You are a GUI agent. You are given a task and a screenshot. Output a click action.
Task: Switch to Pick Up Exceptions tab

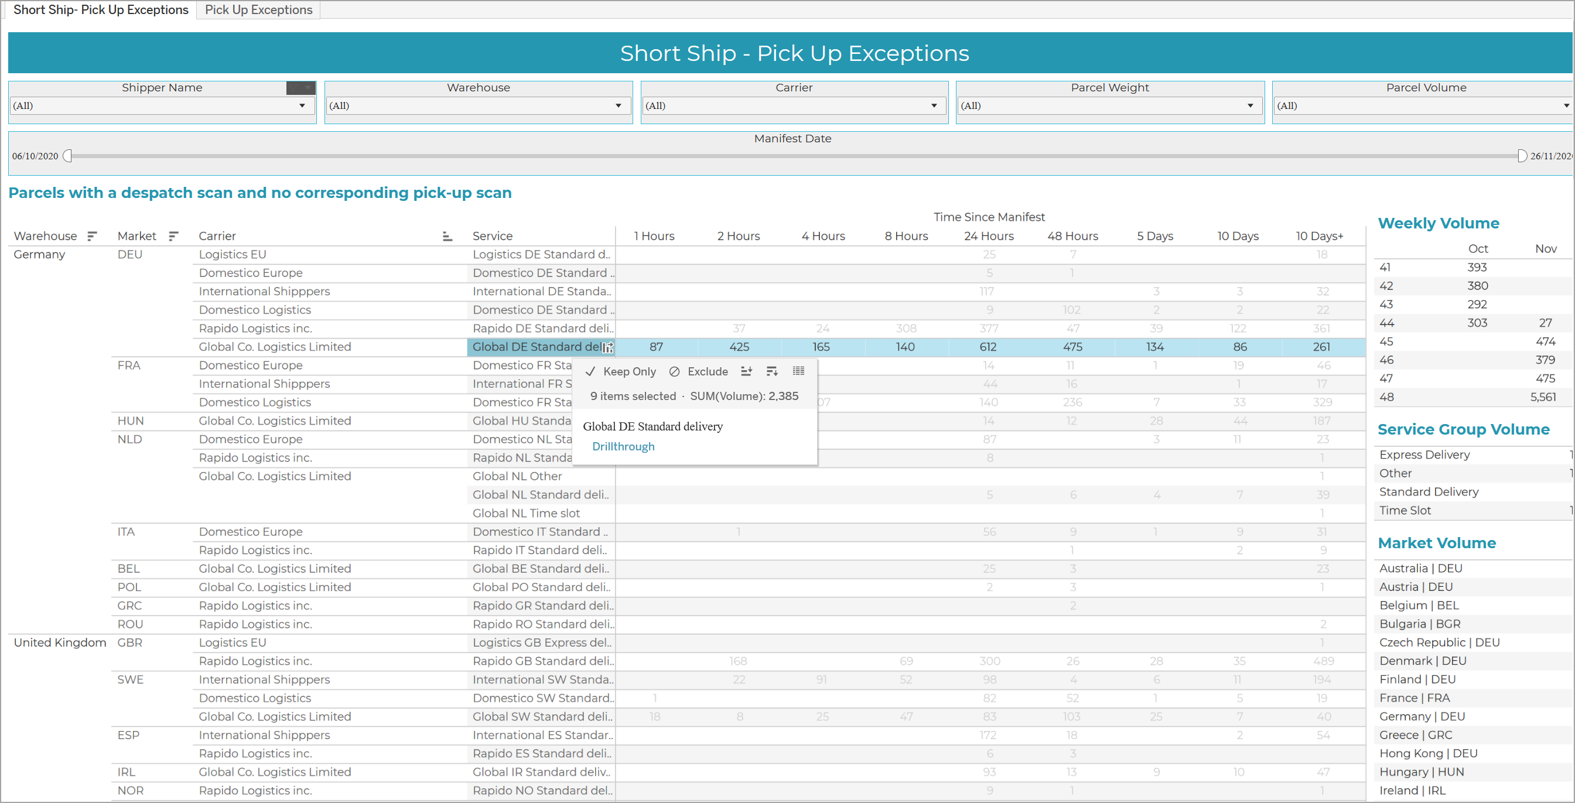pos(259,10)
